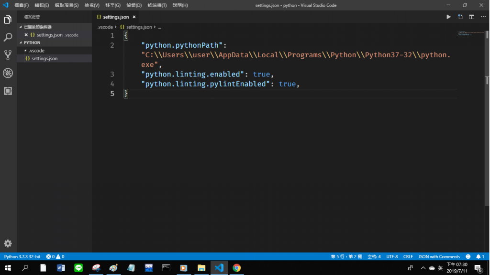Open the command prompt taskbar icon
The width and height of the screenshot is (490, 275).
[x=166, y=268]
